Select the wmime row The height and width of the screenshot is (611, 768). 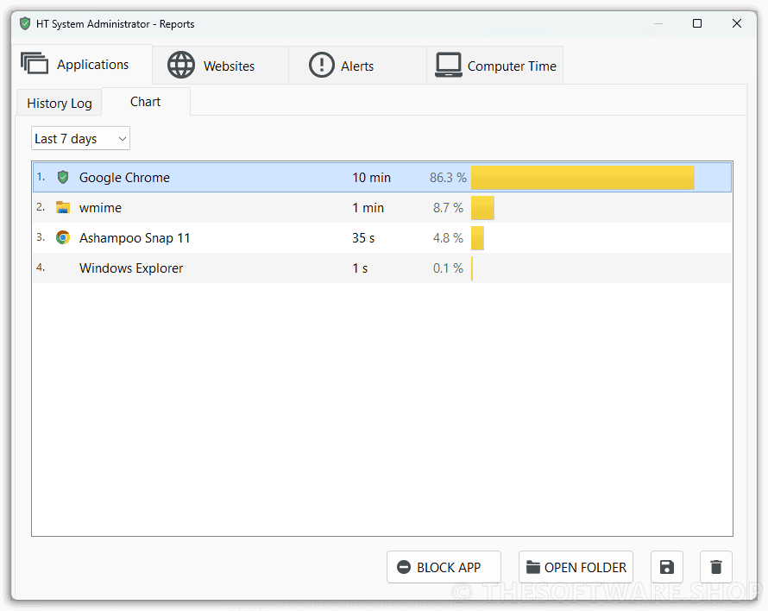coord(382,208)
